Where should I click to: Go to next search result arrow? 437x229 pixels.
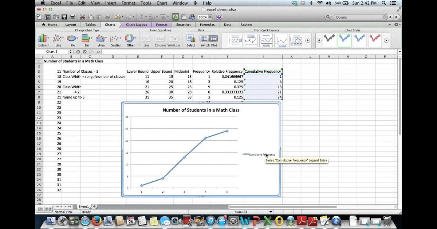397,17
